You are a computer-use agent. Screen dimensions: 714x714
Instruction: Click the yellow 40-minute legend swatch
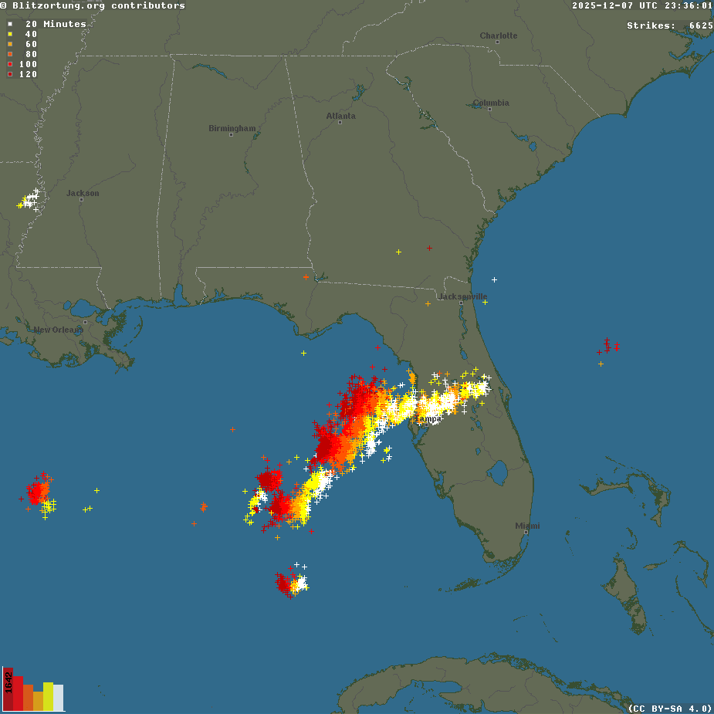[10, 34]
